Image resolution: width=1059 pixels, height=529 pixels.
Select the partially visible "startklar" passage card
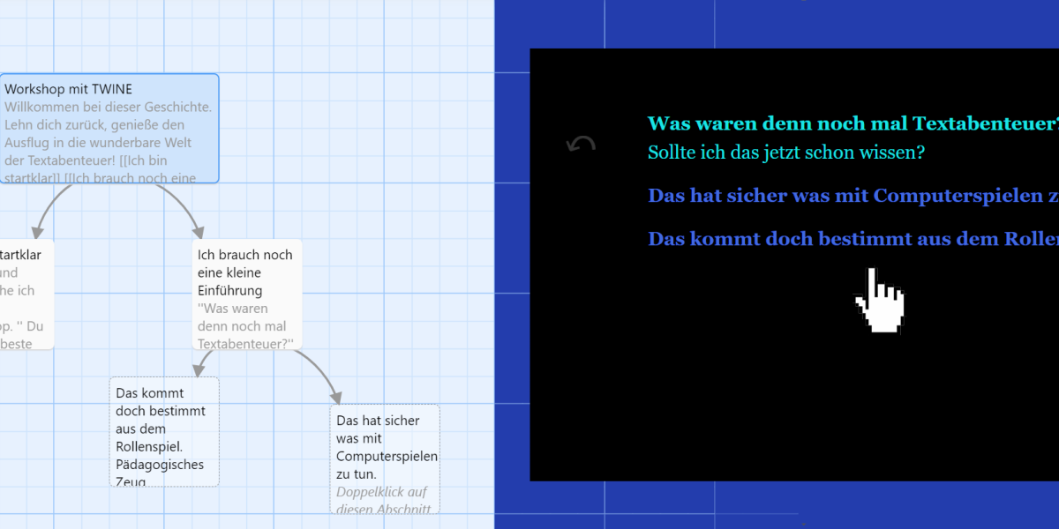coord(25,291)
